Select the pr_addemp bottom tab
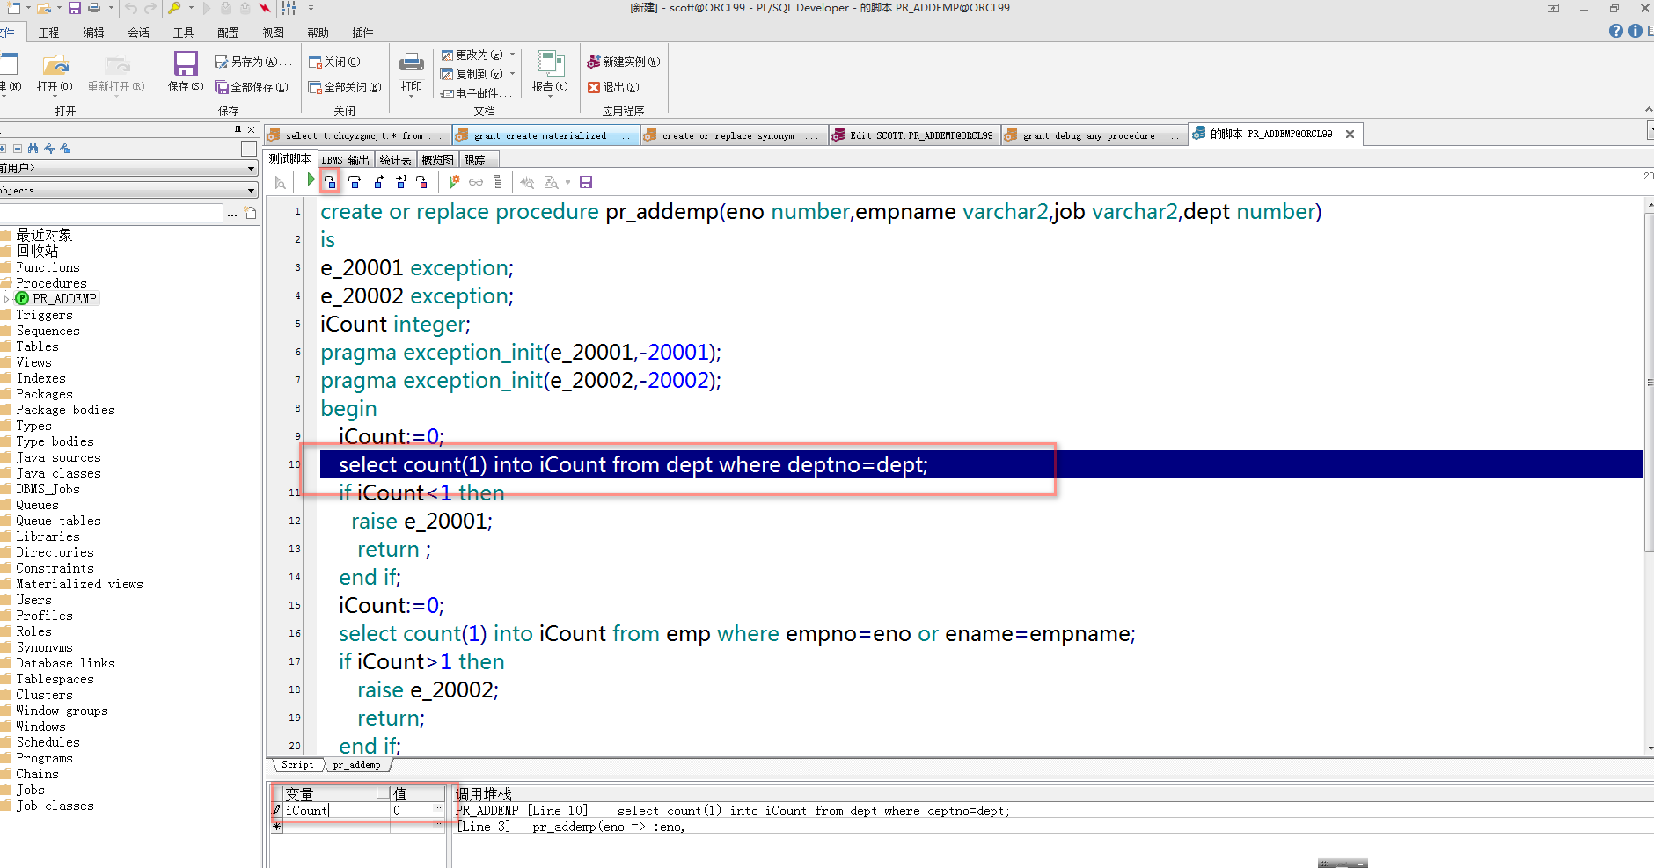The image size is (1654, 868). [356, 765]
